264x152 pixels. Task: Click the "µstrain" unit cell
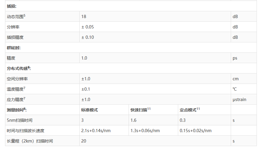pos(239,100)
